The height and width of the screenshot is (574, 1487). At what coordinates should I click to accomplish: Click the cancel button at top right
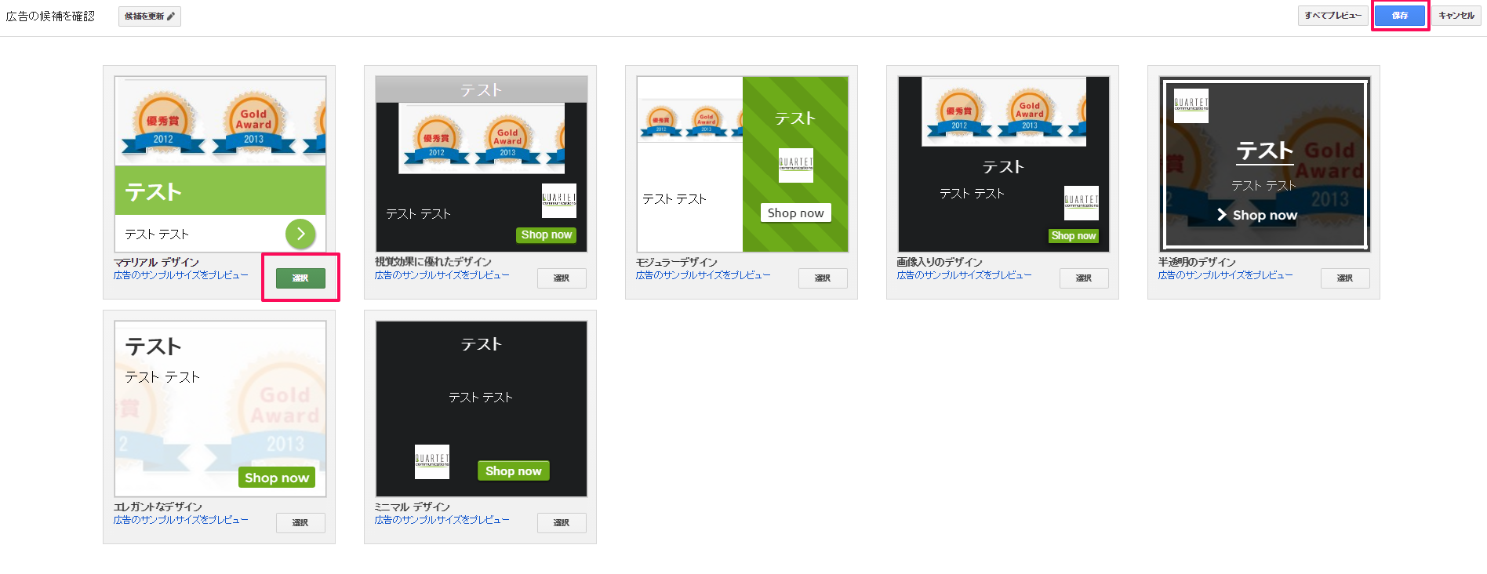coord(1456,16)
